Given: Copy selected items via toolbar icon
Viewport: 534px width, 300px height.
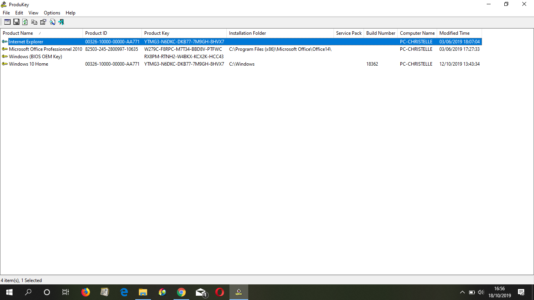Looking at the screenshot, I should 34,22.
